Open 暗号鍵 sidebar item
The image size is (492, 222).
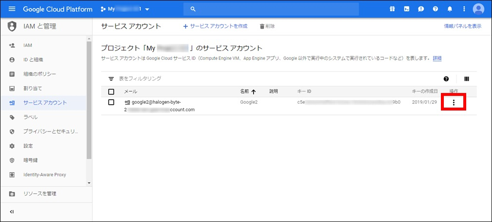[x=43, y=160]
